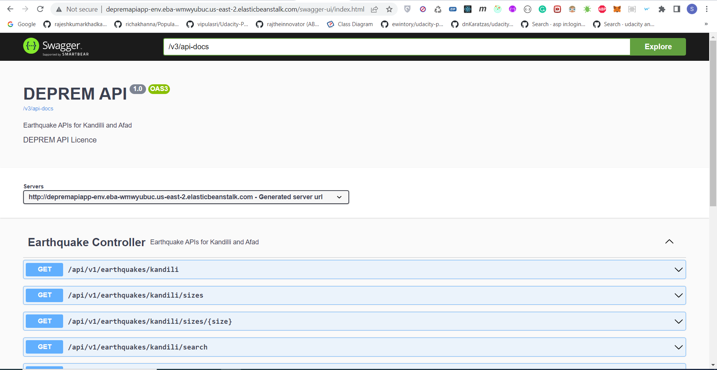This screenshot has width=717, height=370.
Task: Open the MetaMask fox extension
Action: point(617,9)
